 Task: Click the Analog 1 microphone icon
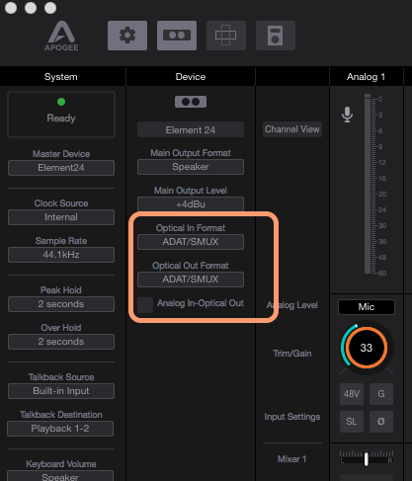pyautogui.click(x=347, y=115)
